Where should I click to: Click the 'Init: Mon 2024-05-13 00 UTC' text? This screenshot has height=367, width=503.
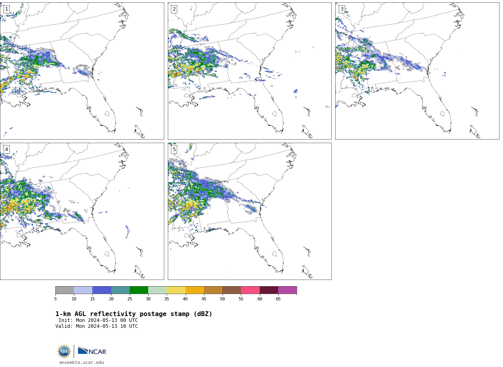(x=98, y=320)
